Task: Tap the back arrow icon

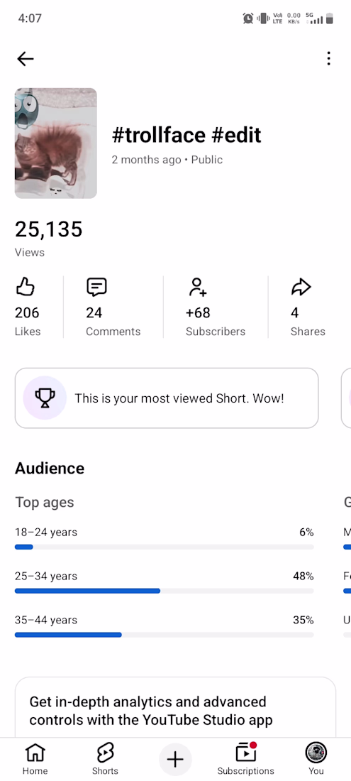Action: (x=26, y=59)
